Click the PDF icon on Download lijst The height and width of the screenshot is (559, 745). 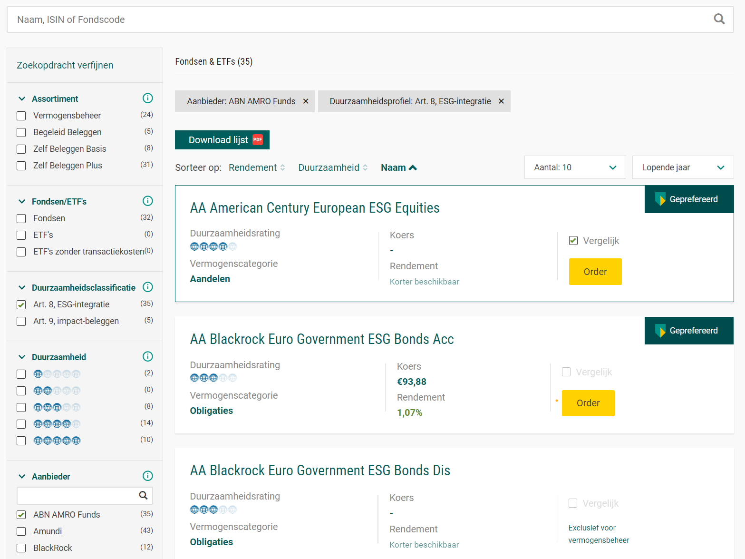point(258,139)
